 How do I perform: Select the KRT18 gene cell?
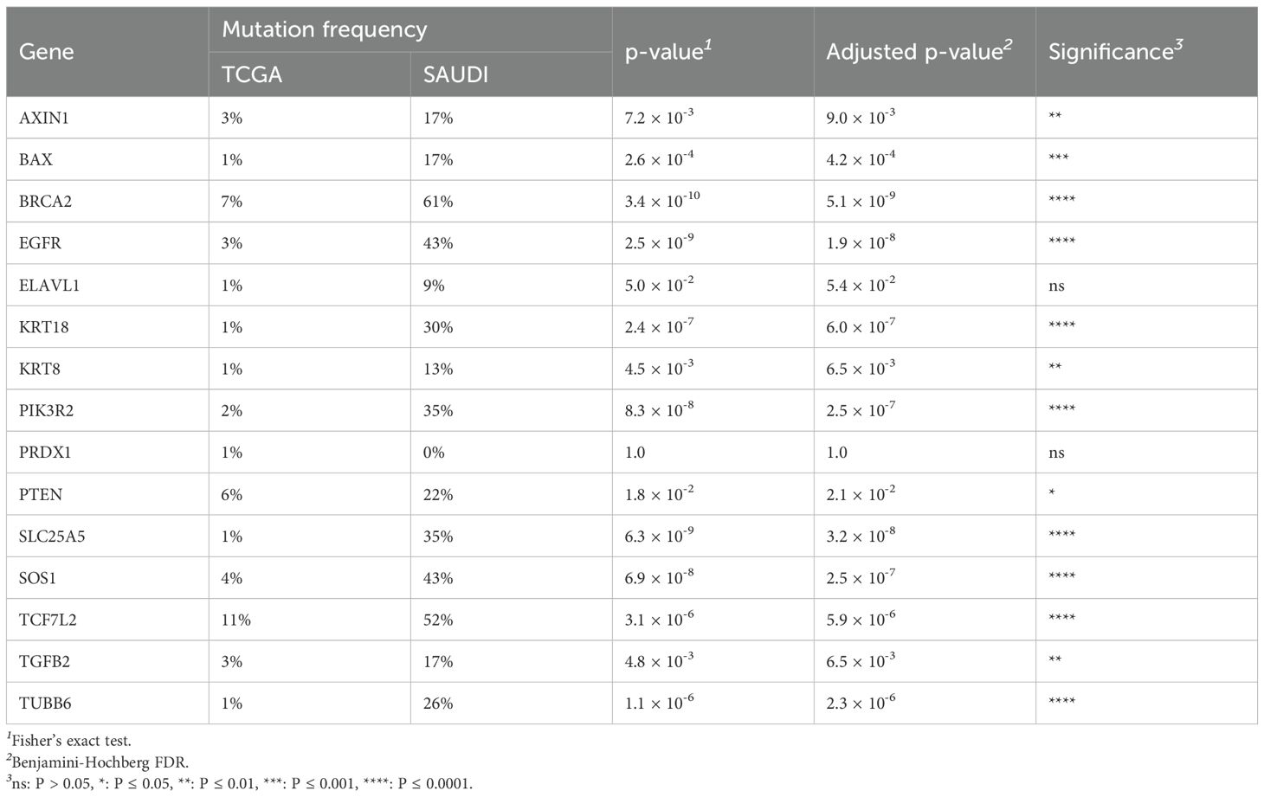[44, 327]
